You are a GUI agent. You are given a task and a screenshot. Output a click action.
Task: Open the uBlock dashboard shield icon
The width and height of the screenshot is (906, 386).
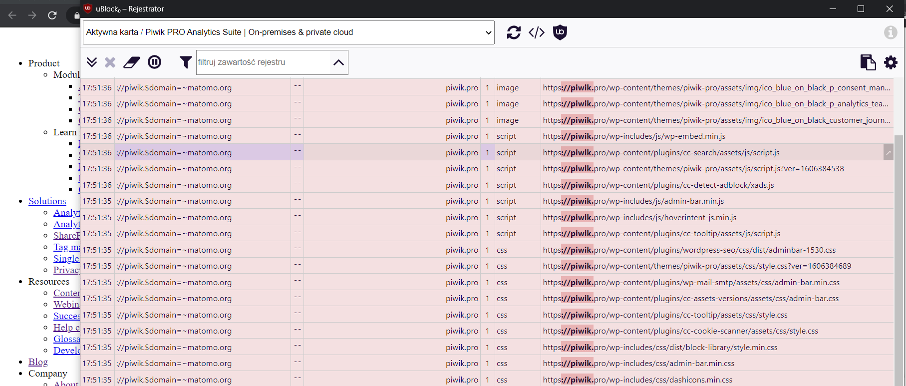(560, 32)
